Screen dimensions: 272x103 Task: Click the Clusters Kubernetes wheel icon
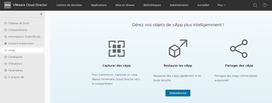[6, 43]
